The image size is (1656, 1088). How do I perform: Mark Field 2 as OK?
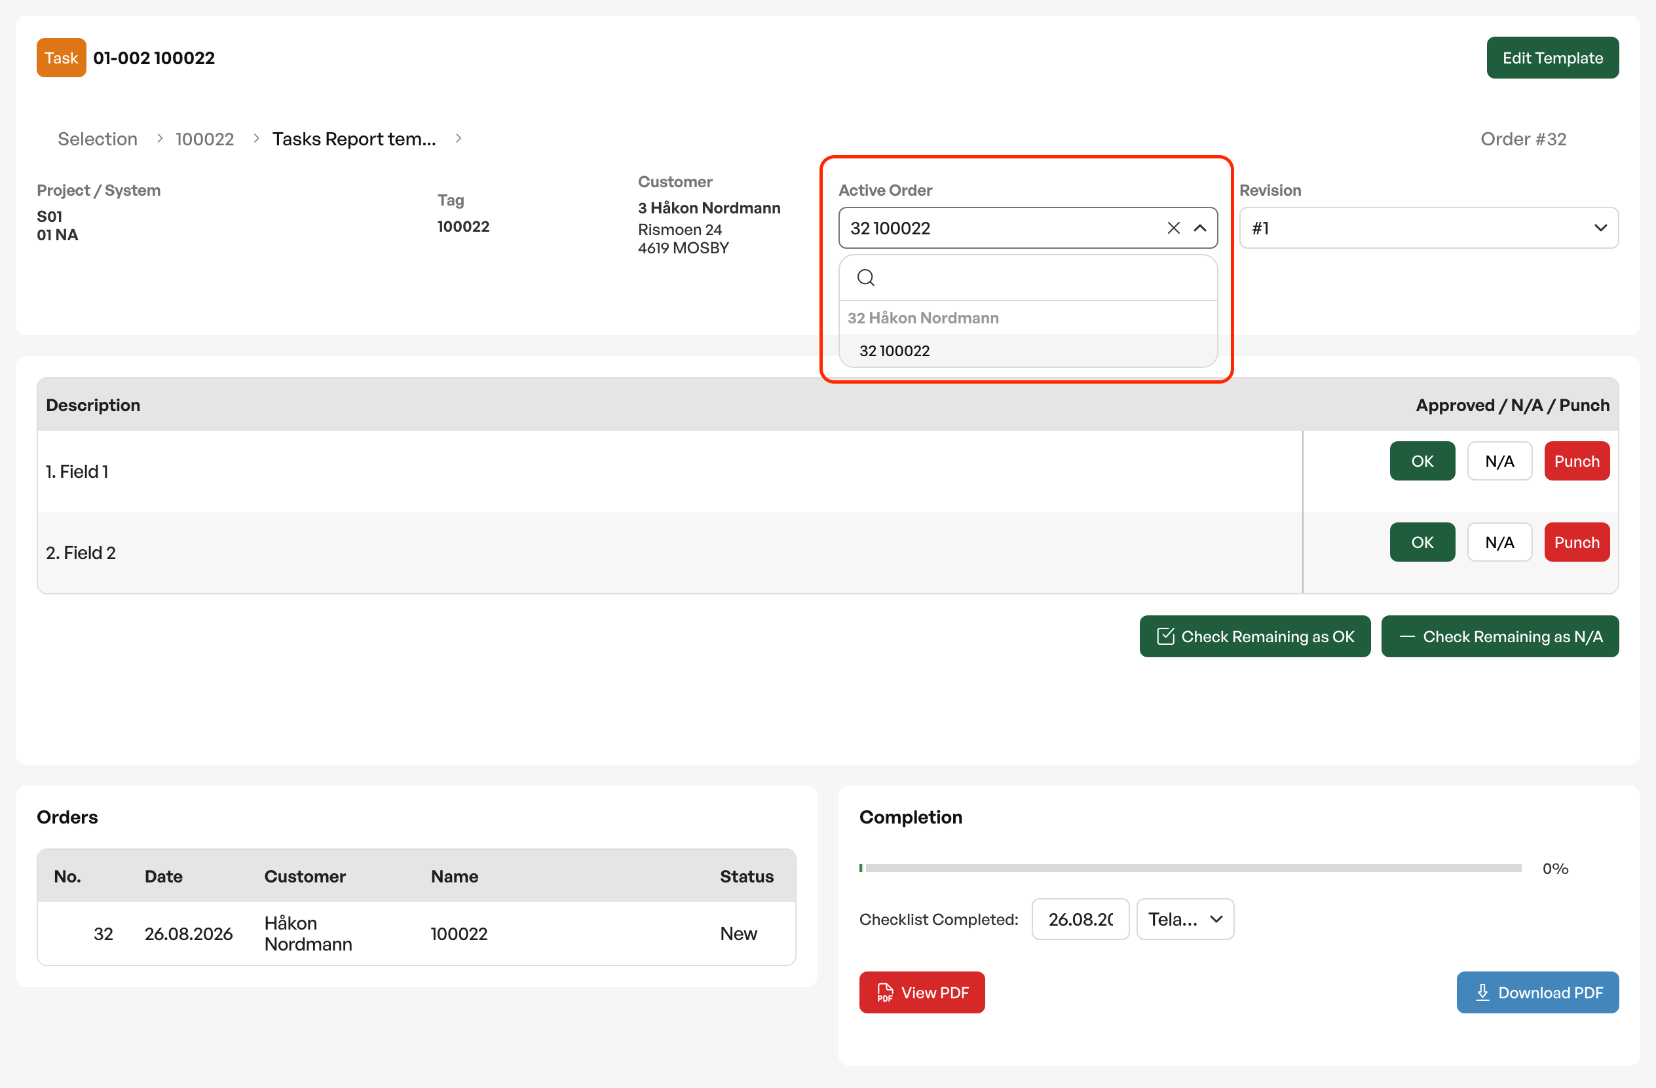(1422, 542)
